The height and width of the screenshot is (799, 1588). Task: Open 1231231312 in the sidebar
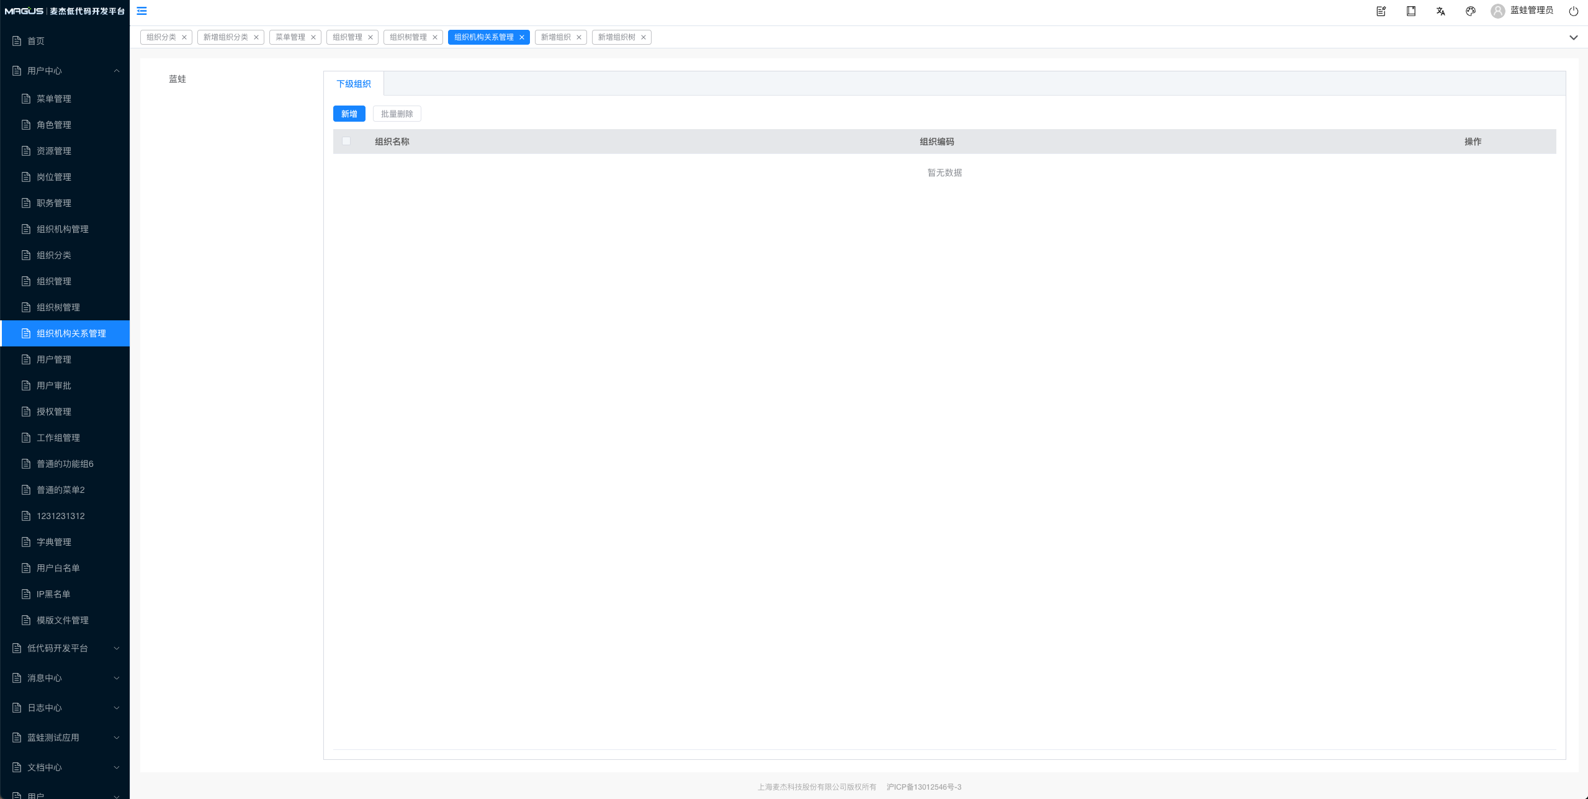(x=65, y=516)
